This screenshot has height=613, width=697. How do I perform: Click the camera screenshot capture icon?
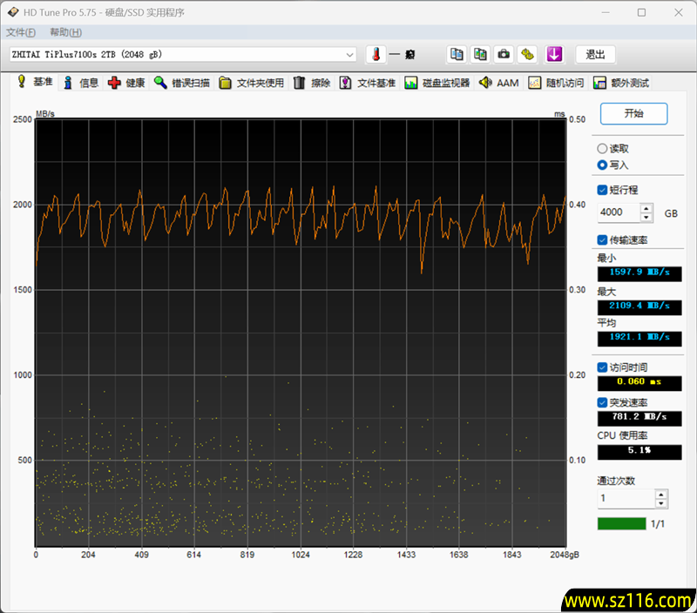point(504,53)
